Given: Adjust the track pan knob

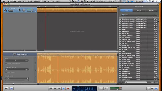Looking at the screenshot, I should coord(24,10).
